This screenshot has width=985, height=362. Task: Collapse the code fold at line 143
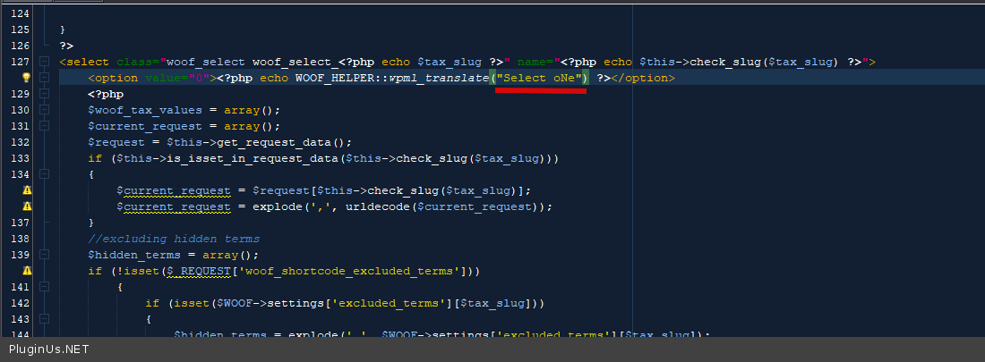coord(44,319)
